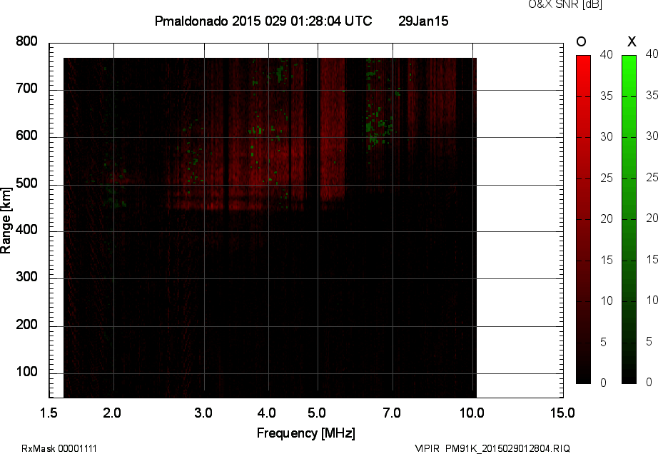Click frequency axis tick "1.5"
This screenshot has height=454, width=658.
(49, 413)
